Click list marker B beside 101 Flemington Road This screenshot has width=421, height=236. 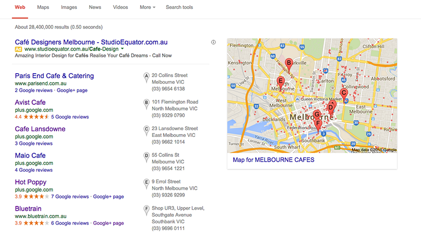(146, 104)
